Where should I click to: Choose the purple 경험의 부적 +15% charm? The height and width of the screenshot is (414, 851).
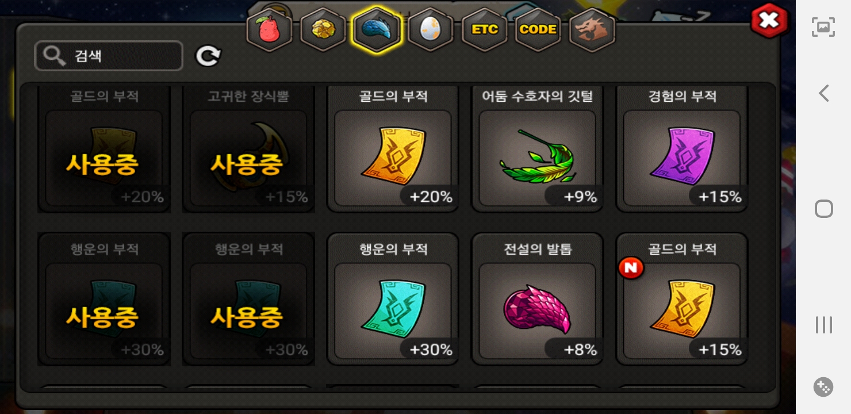tap(682, 149)
